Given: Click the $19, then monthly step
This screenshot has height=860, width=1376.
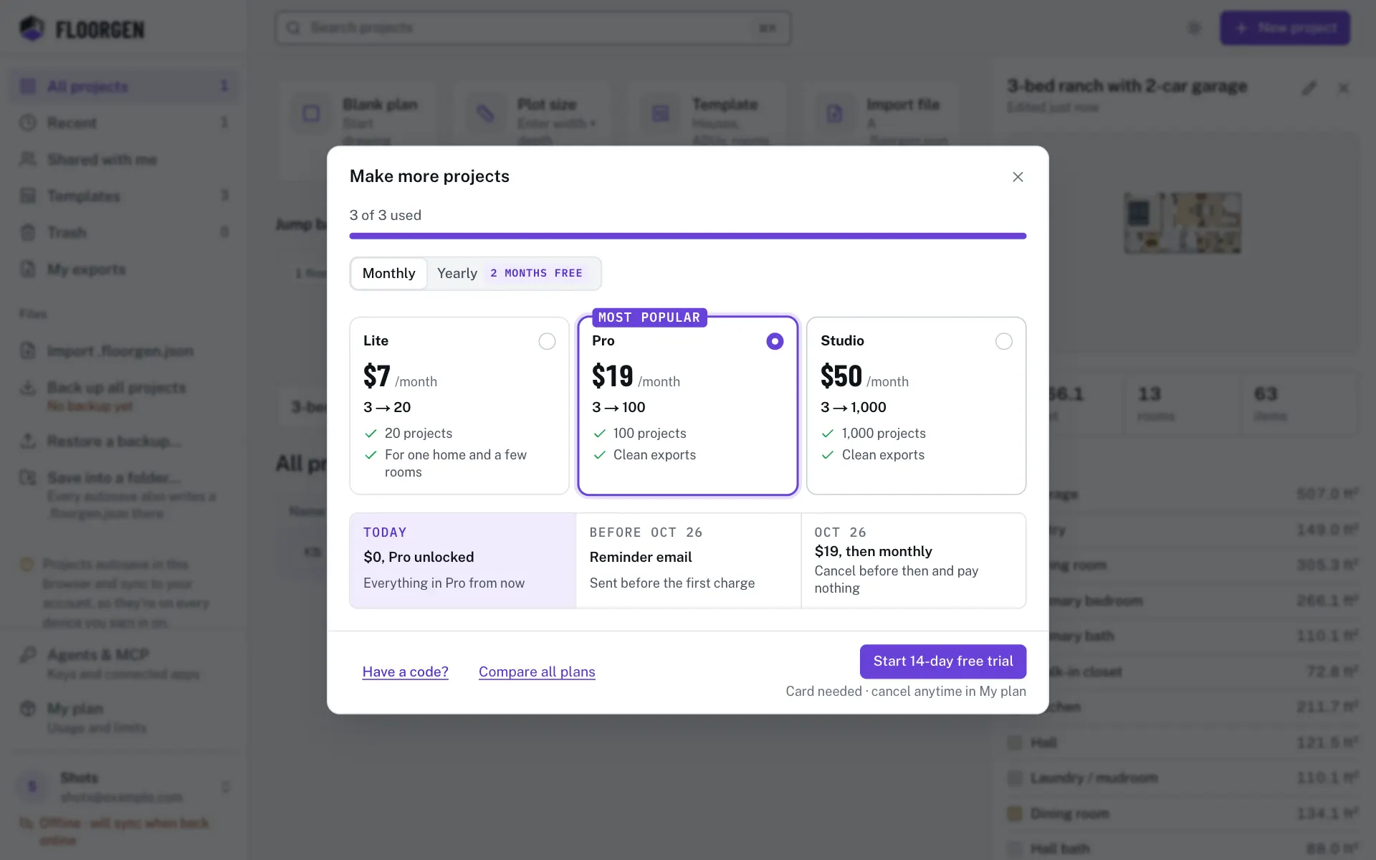Looking at the screenshot, I should tap(914, 560).
